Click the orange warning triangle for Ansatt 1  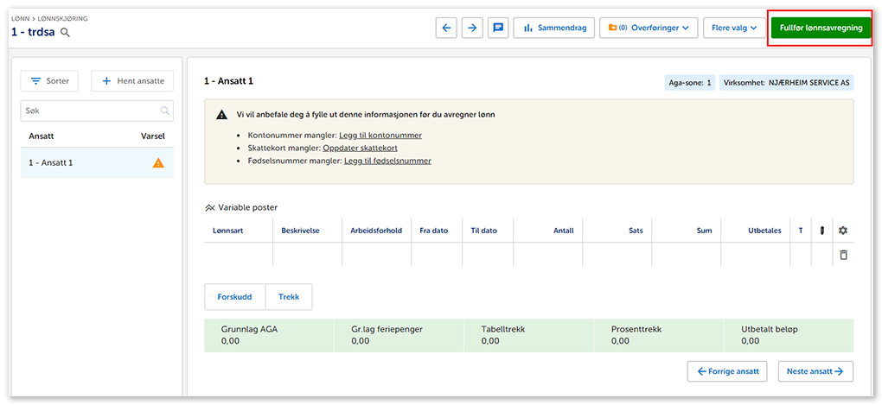tap(158, 162)
